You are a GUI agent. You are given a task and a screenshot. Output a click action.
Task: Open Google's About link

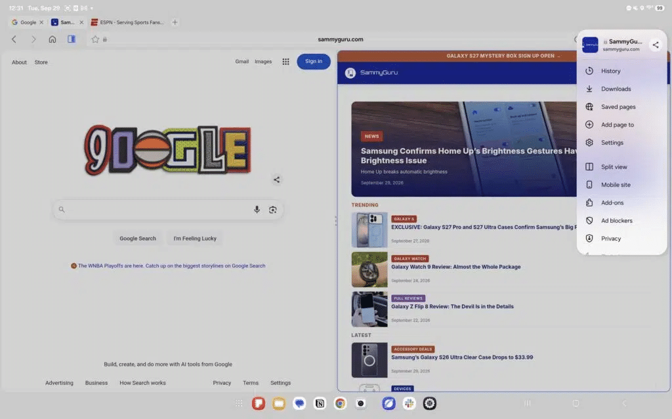click(x=19, y=62)
